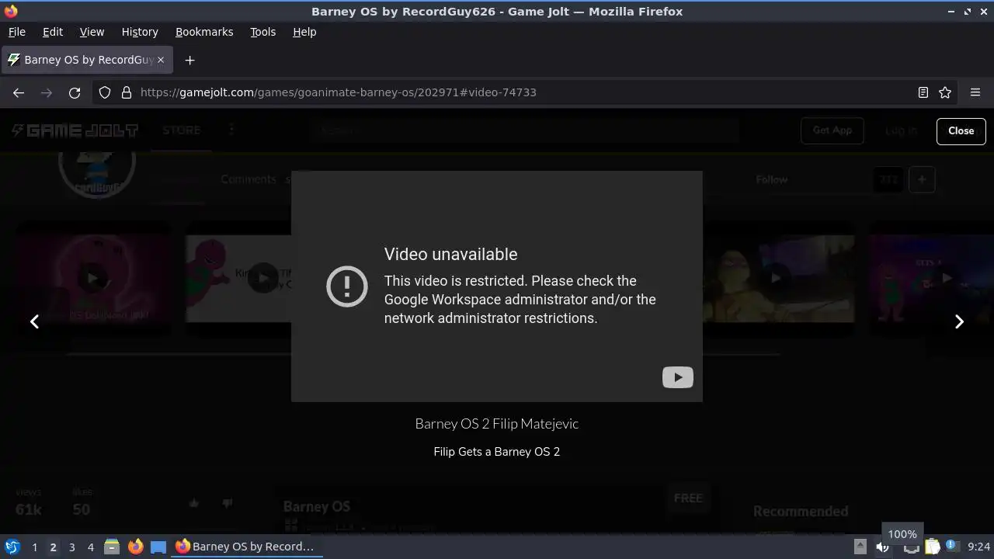This screenshot has height=559, width=994.
Task: View site security lock information
Action: tap(127, 92)
